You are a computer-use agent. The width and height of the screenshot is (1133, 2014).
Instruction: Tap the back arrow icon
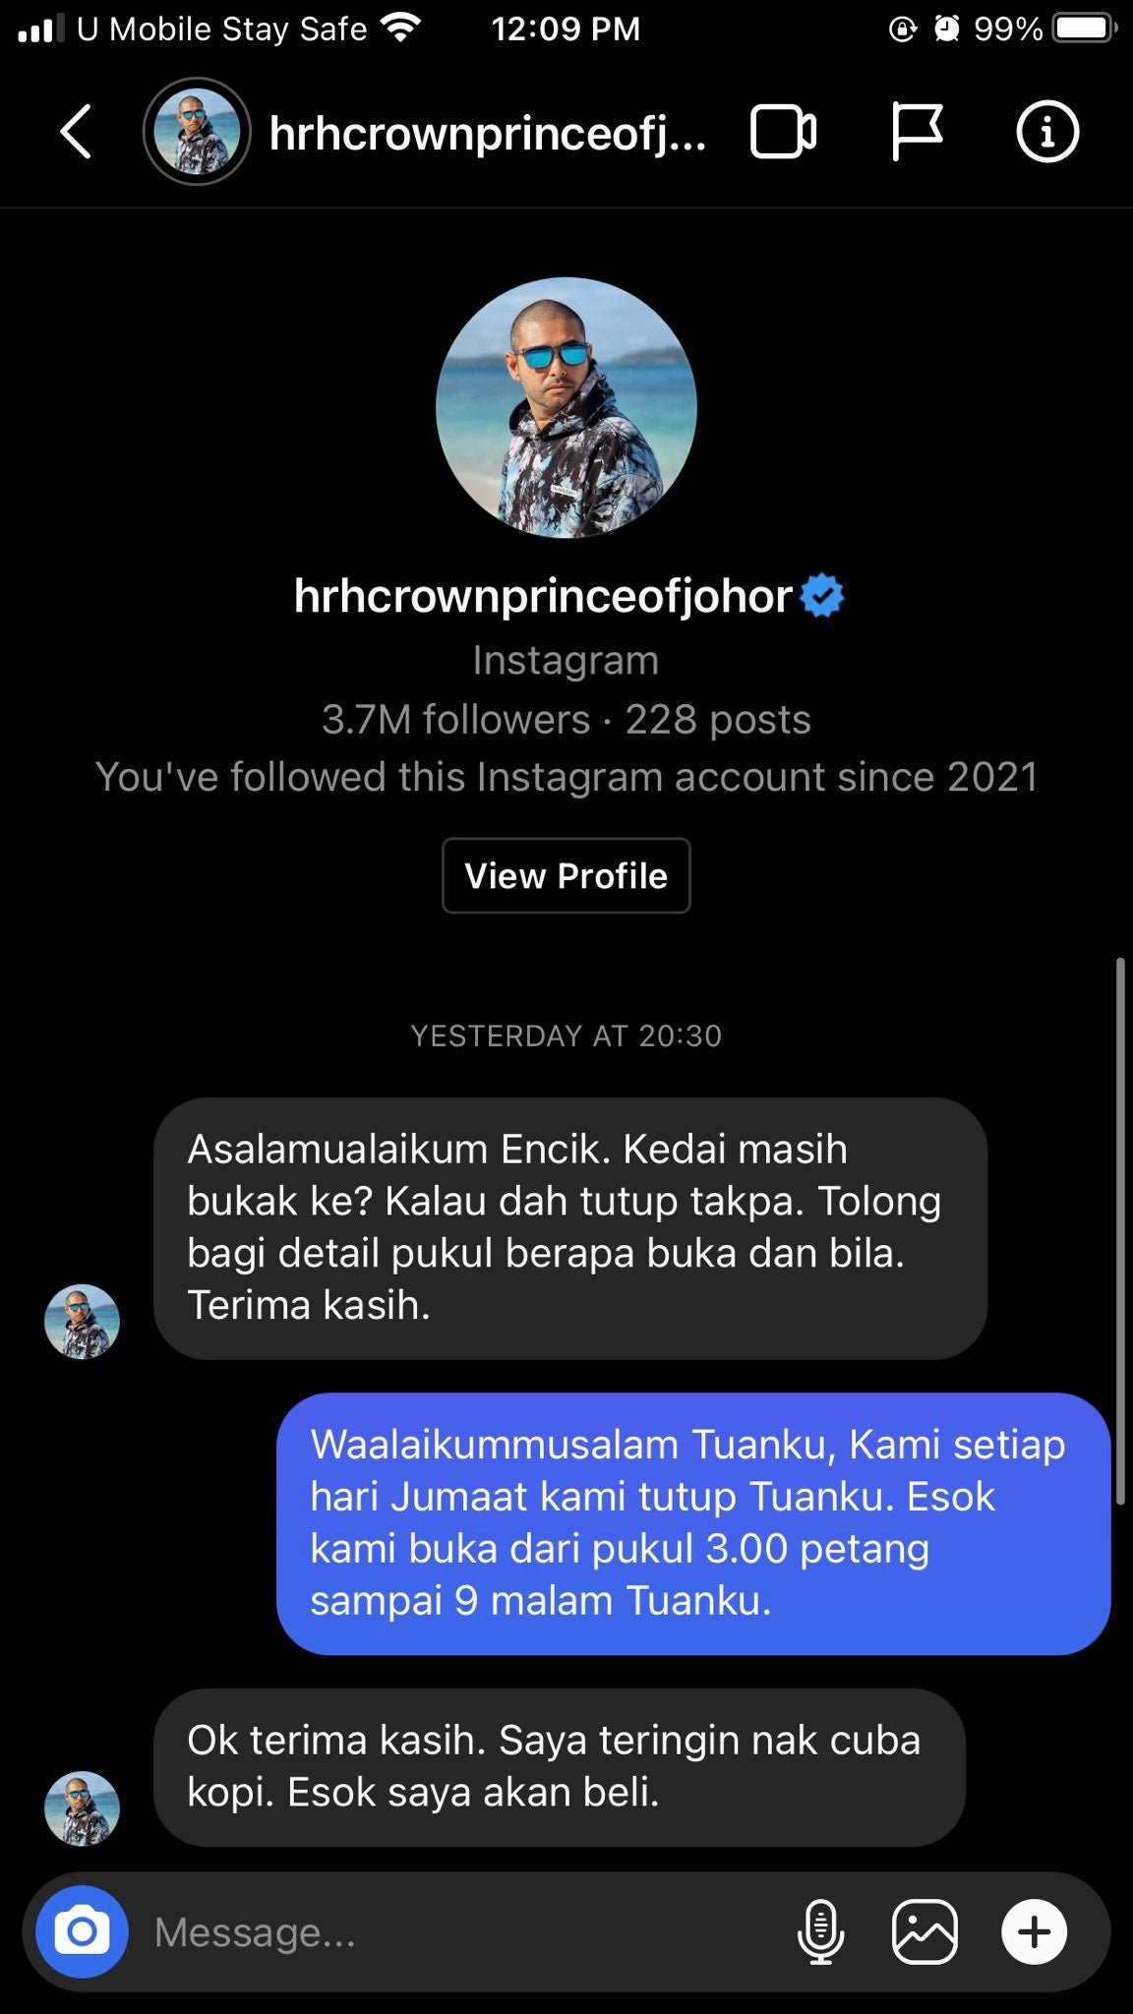coord(77,132)
